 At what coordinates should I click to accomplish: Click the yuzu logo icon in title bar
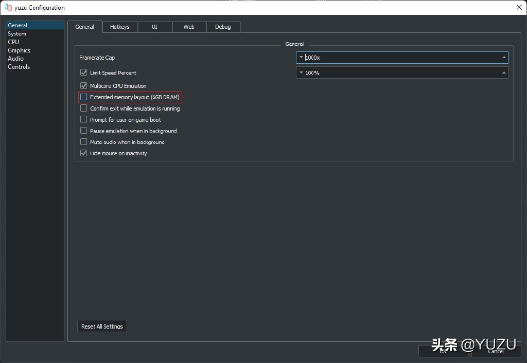pos(8,7)
